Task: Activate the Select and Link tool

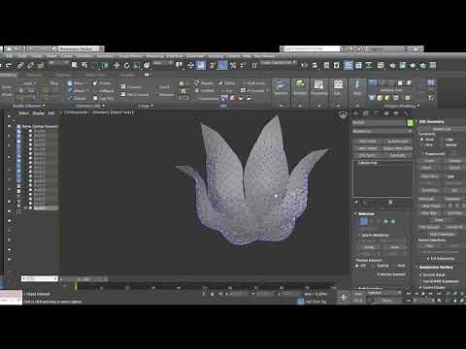Action: tap(20, 66)
